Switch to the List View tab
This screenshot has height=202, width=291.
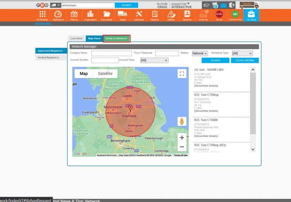(76, 38)
